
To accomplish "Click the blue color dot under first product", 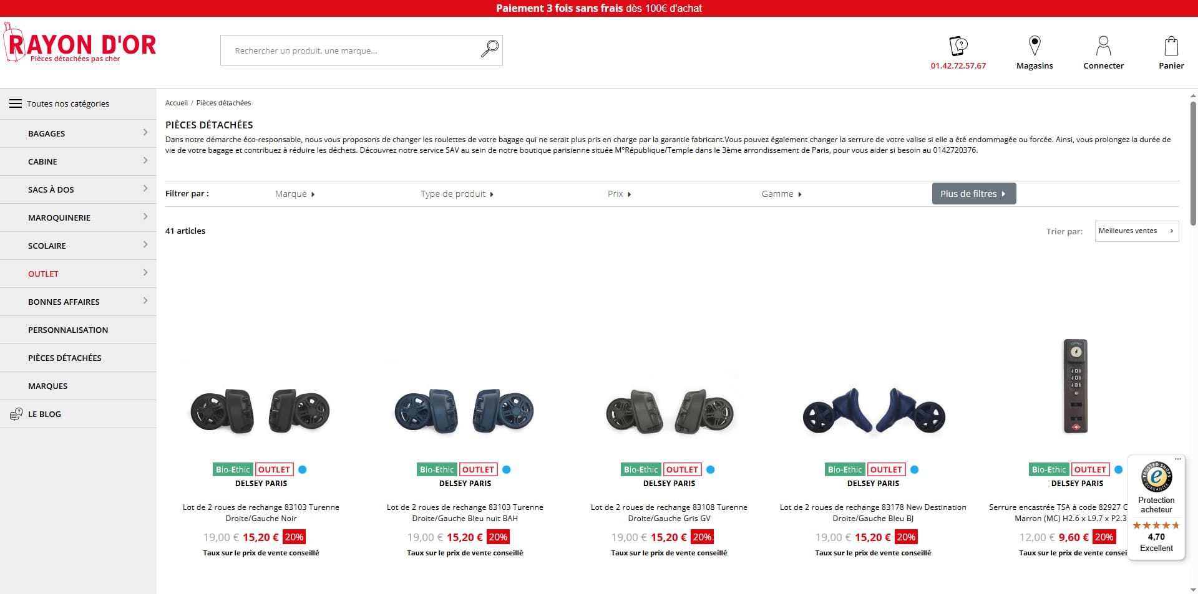I will point(303,469).
